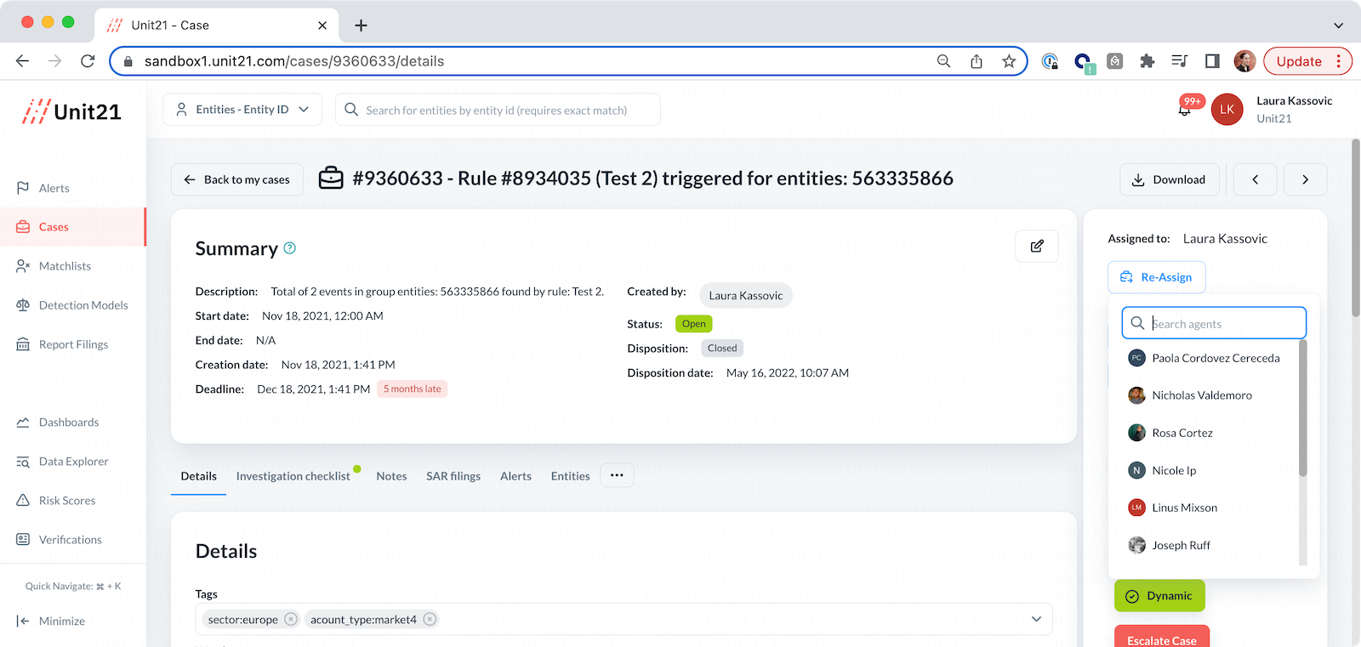Select agent Paola Cordovez Cereceda
This screenshot has width=1361, height=647.
(x=1204, y=358)
